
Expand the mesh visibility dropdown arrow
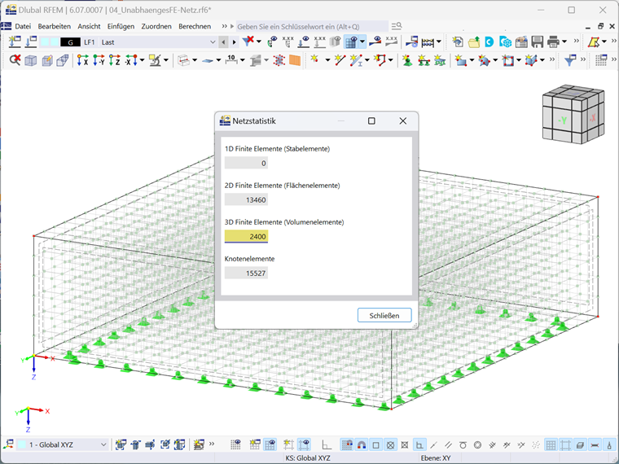tap(362, 42)
